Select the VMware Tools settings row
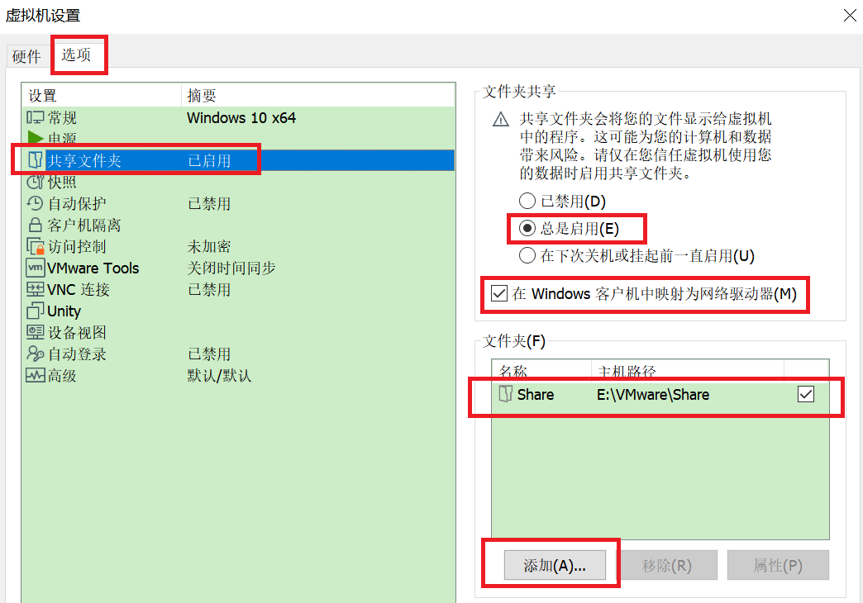The height and width of the screenshot is (603, 863). (x=238, y=268)
